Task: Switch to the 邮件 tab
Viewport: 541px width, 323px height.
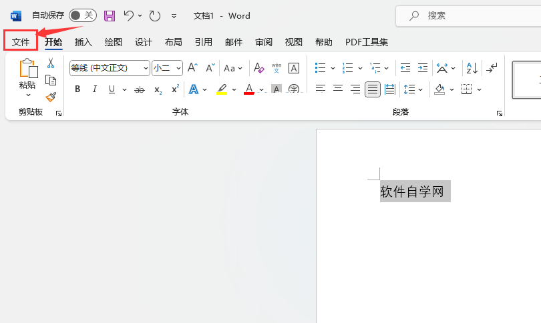Action: 234,42
